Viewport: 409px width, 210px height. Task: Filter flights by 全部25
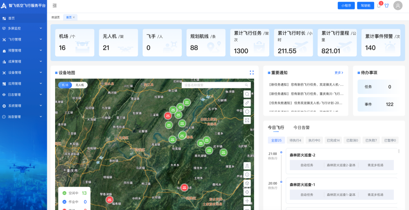click(276, 141)
